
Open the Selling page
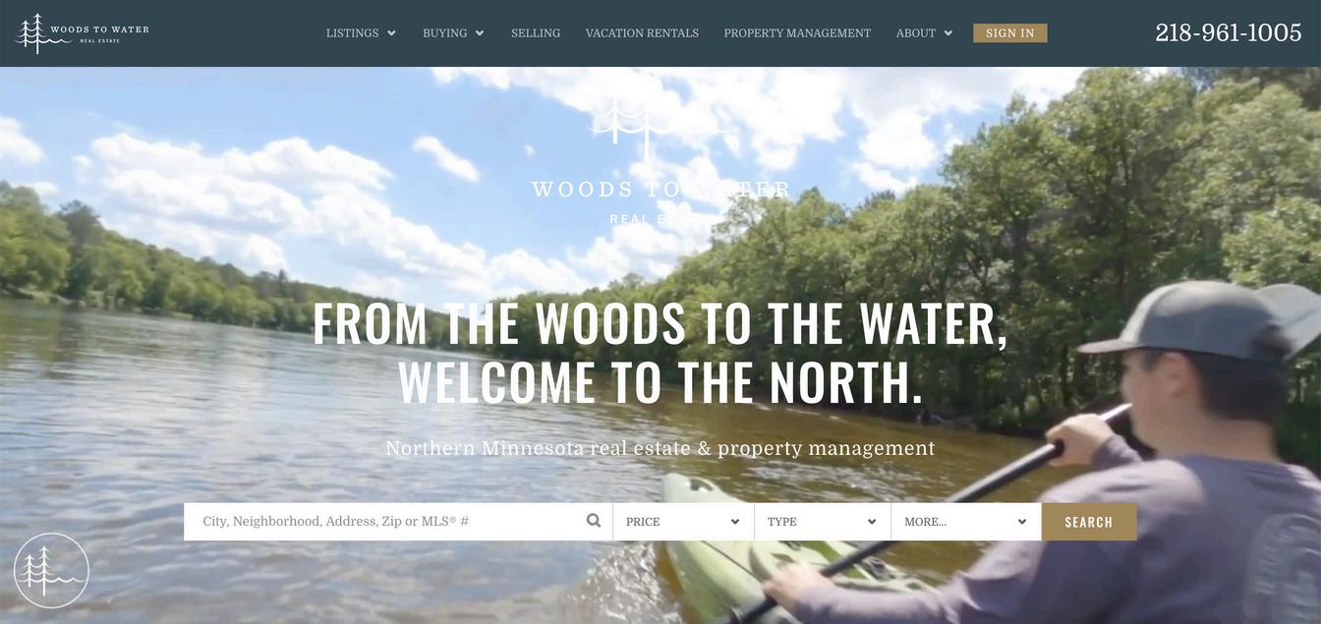pyautogui.click(x=536, y=33)
